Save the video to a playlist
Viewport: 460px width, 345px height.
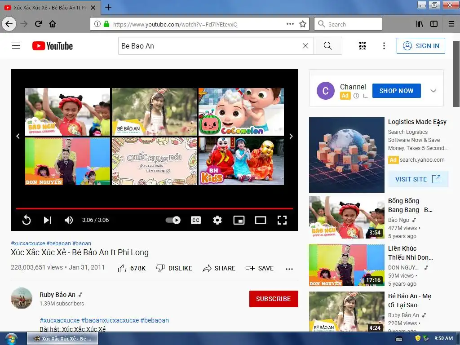[x=260, y=268]
